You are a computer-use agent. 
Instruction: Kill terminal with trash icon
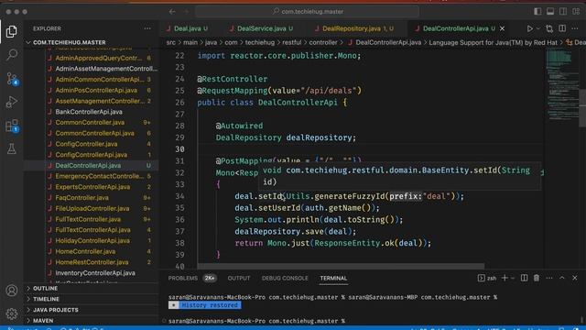(537, 278)
